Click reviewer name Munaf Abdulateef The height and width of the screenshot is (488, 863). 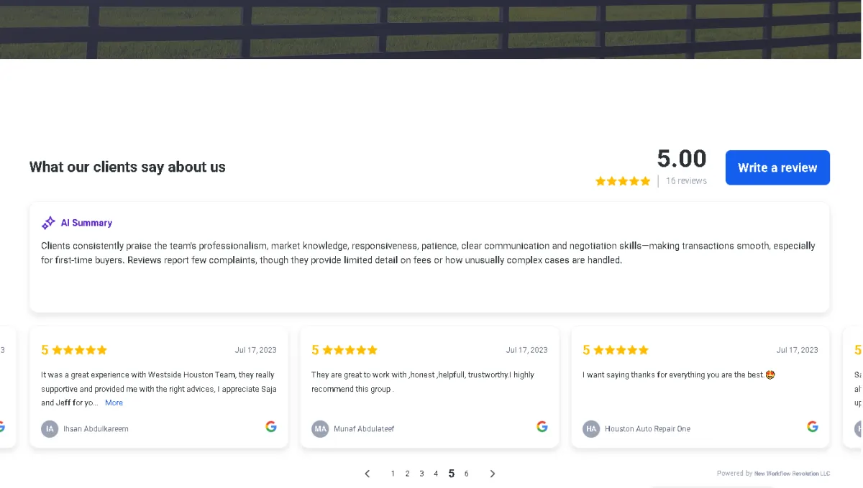point(364,429)
